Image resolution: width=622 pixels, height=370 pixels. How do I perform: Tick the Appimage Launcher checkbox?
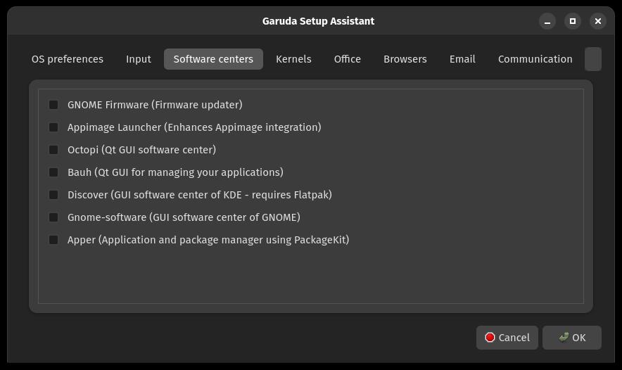coord(53,127)
